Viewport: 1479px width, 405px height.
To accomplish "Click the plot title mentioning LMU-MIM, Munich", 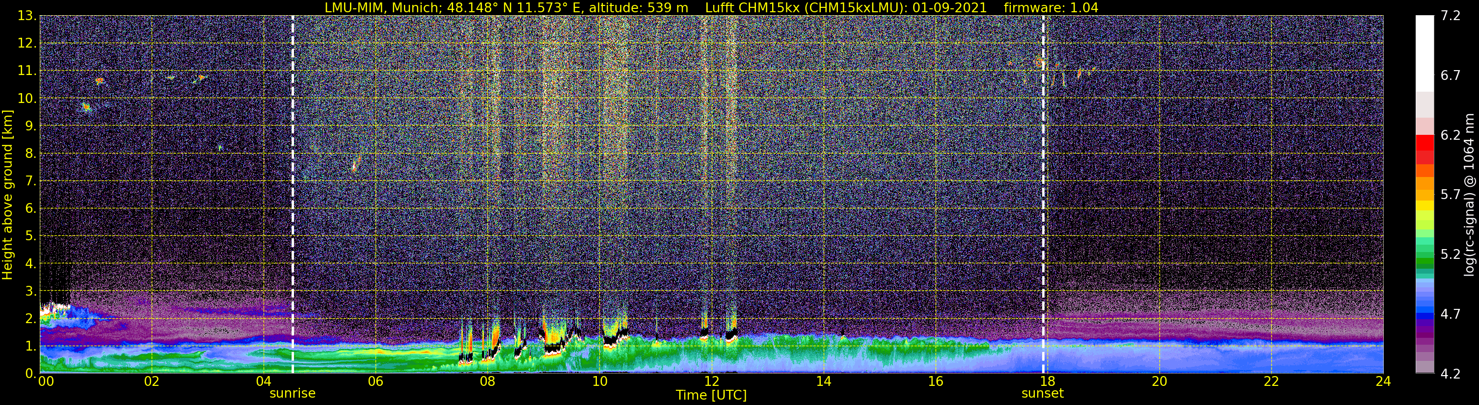I will pos(711,7).
